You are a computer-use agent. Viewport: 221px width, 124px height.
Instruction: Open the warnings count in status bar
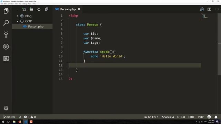(x=33, y=117)
